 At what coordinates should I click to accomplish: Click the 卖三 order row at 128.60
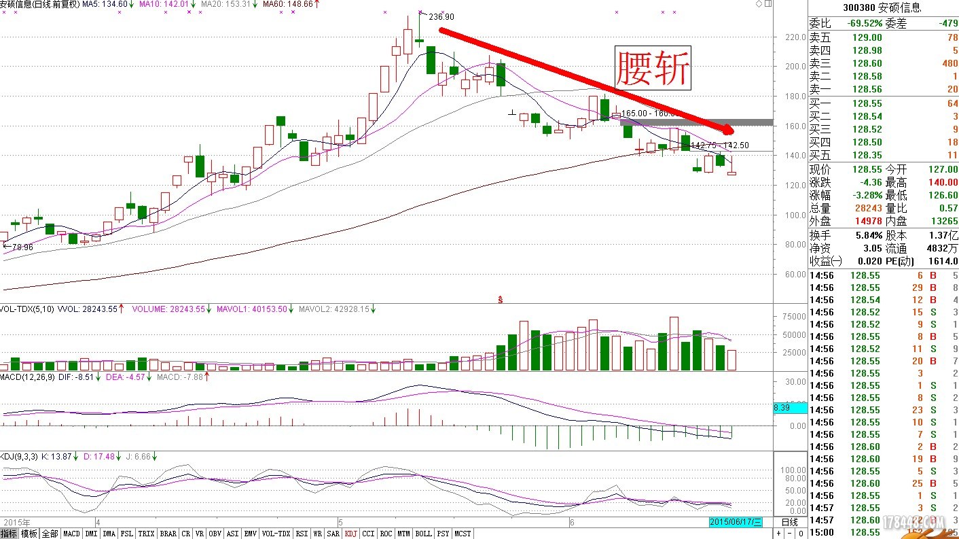(883, 63)
